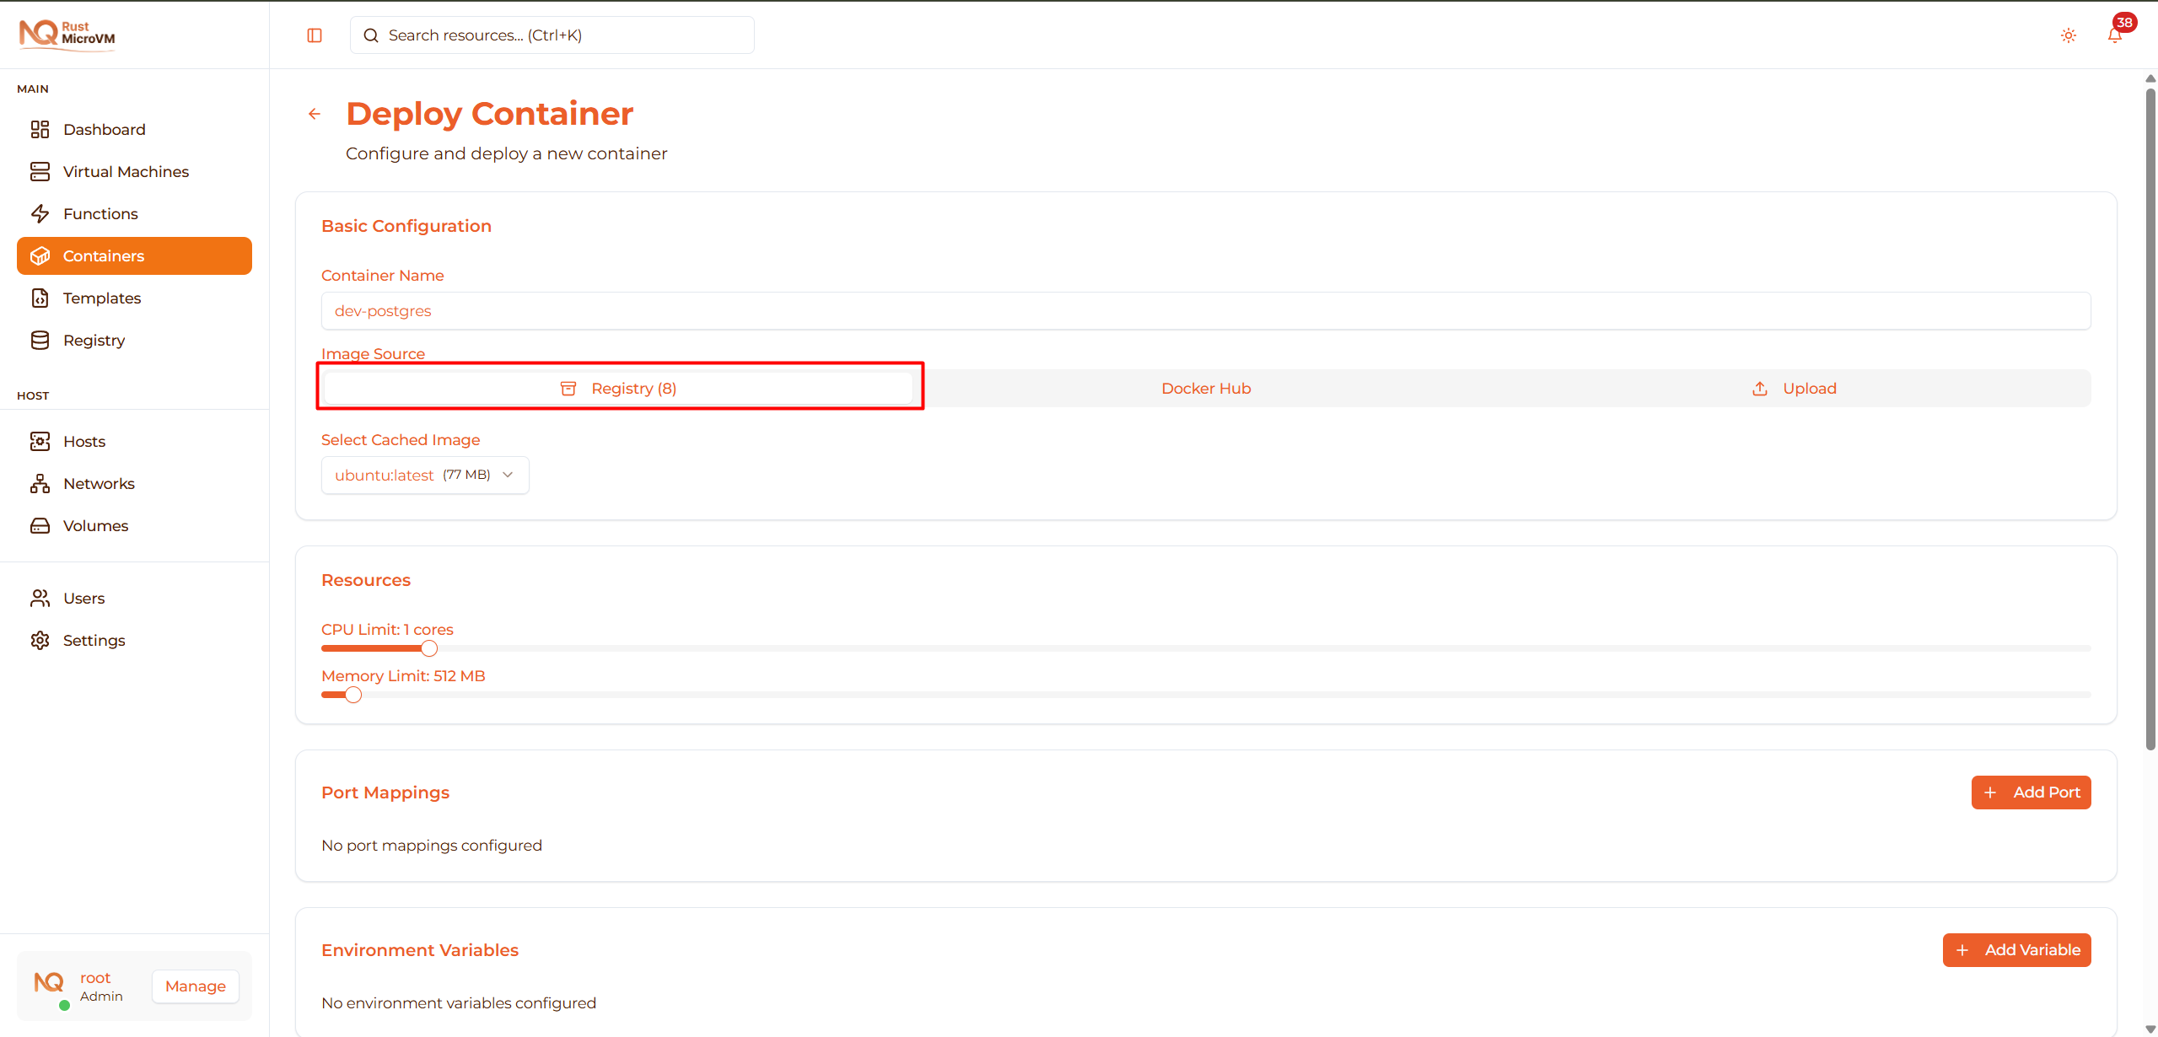Image resolution: width=2158 pixels, height=1037 pixels.
Task: Open the Volumes section
Action: [94, 525]
